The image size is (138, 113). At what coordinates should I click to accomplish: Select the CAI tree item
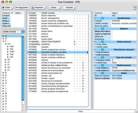11,49
